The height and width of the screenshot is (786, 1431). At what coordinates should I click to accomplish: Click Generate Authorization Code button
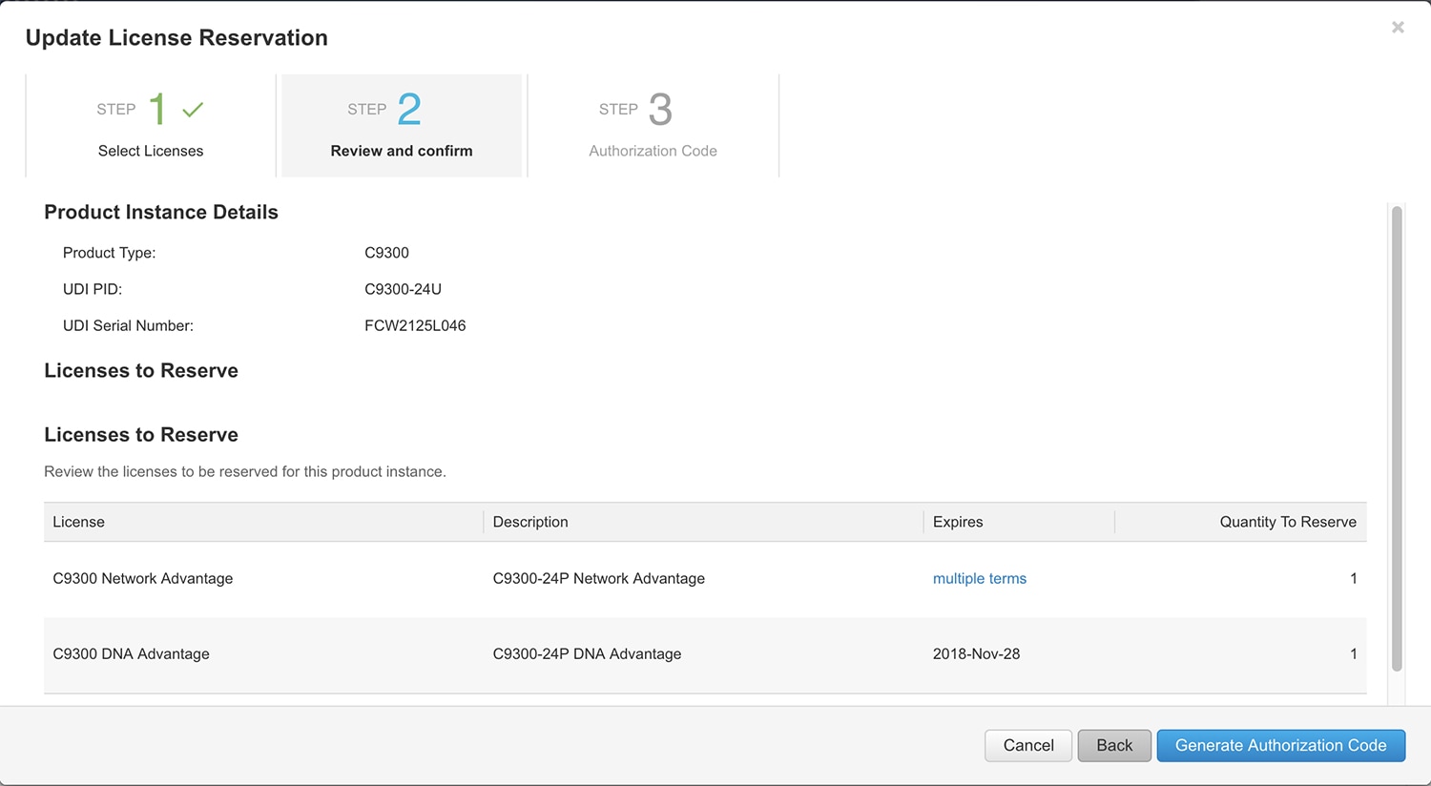tap(1280, 745)
